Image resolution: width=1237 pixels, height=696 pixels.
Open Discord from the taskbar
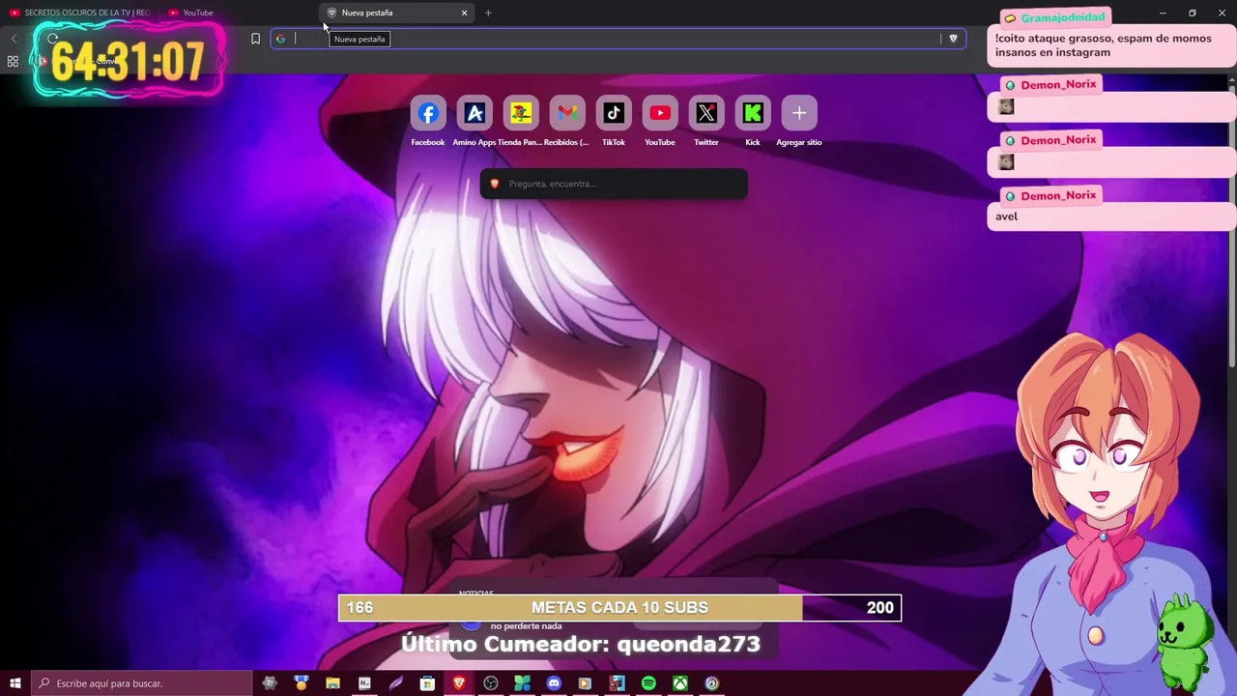(554, 683)
